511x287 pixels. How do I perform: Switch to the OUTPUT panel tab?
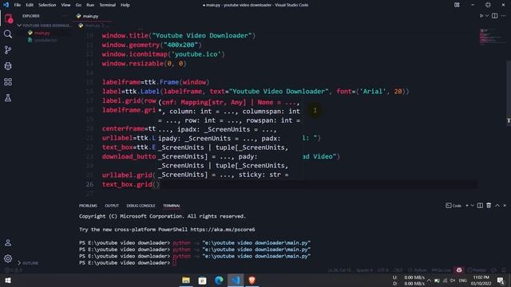[112, 206]
